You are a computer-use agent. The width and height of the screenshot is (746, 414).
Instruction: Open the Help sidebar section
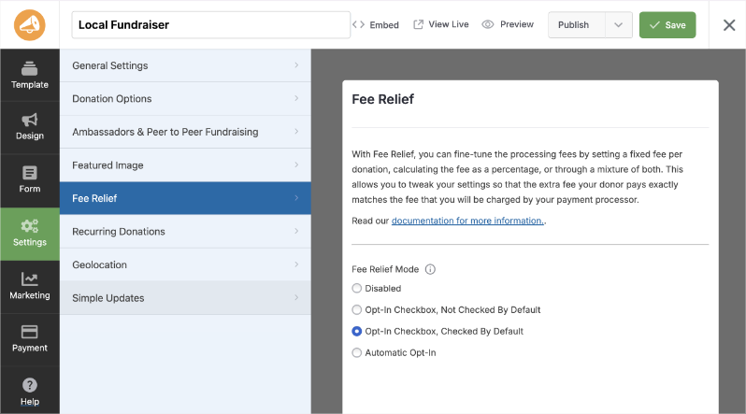pyautogui.click(x=30, y=393)
